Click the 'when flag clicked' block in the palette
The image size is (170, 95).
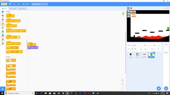click(x=10, y=16)
